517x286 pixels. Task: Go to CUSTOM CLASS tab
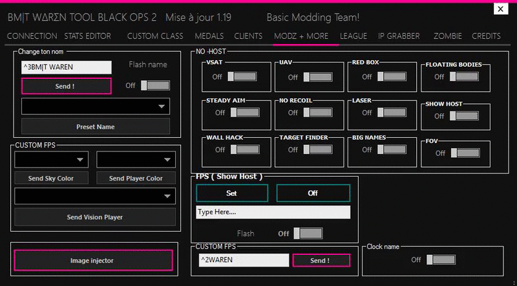point(155,36)
